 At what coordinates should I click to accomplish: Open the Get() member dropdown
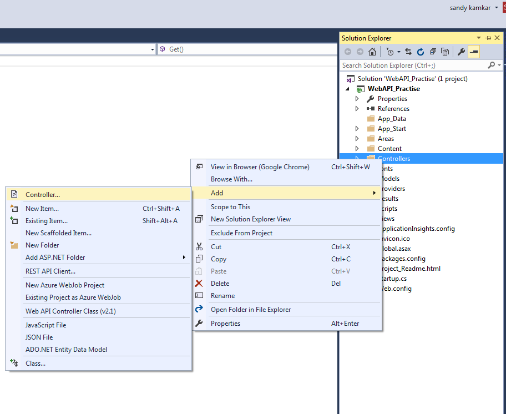click(247, 49)
